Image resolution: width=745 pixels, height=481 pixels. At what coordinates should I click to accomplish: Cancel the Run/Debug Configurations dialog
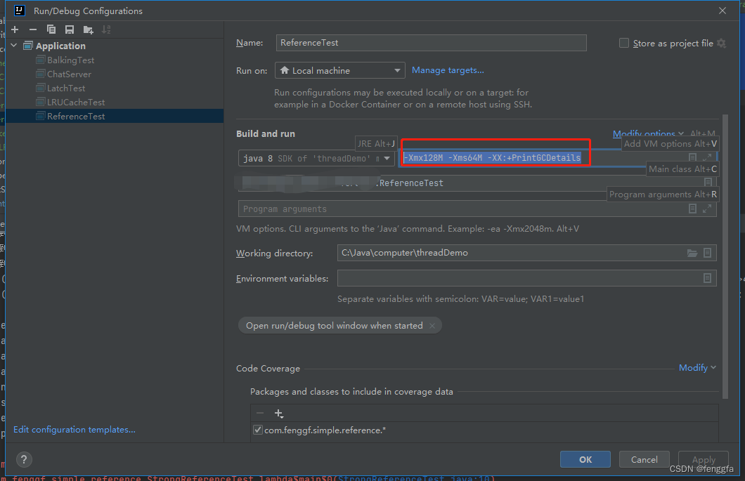(644, 460)
